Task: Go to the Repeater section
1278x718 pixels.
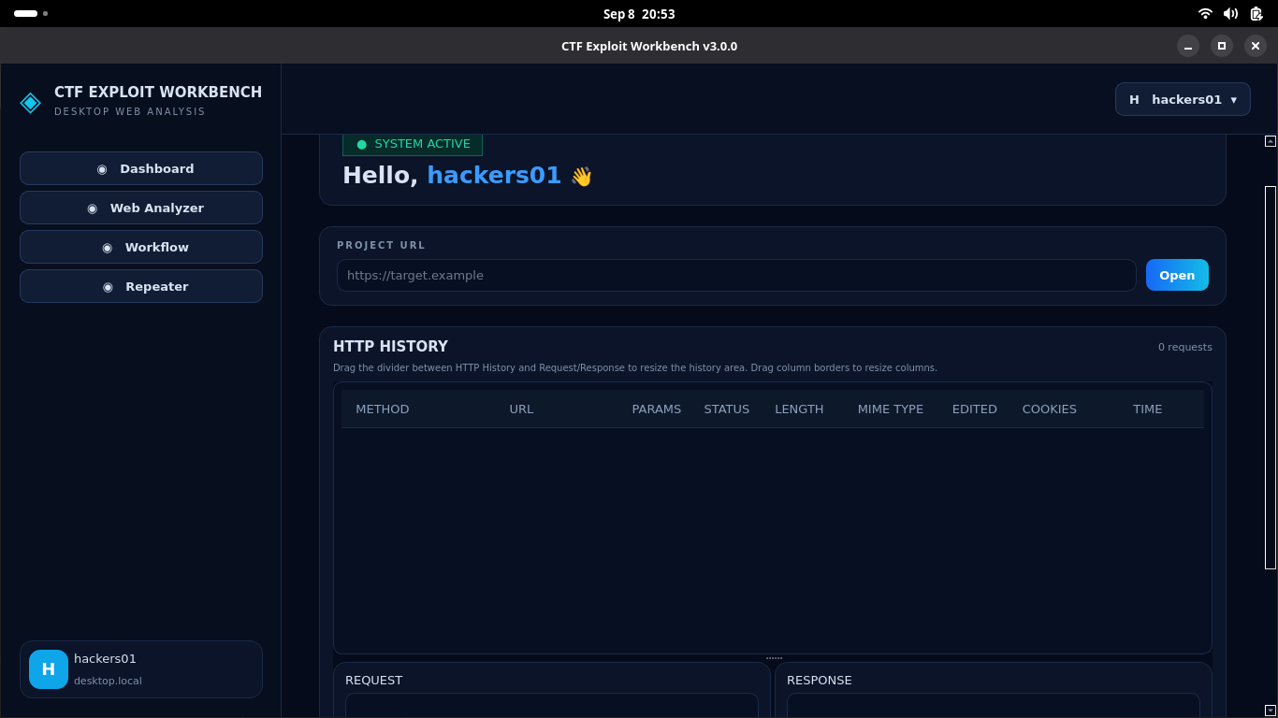Action: point(141,286)
